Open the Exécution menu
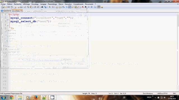Image resolution: width=179 pixels, height=100 pixels. coord(68,4)
